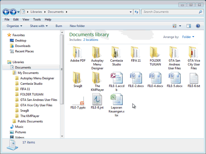The image size is (206, 154).
Task: Open the 2 locations link
Action: pos(91,40)
